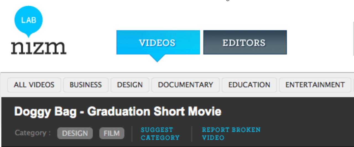Click the DESIGN tag beside the Category label
This screenshot has height=147, width=354.
(x=75, y=133)
